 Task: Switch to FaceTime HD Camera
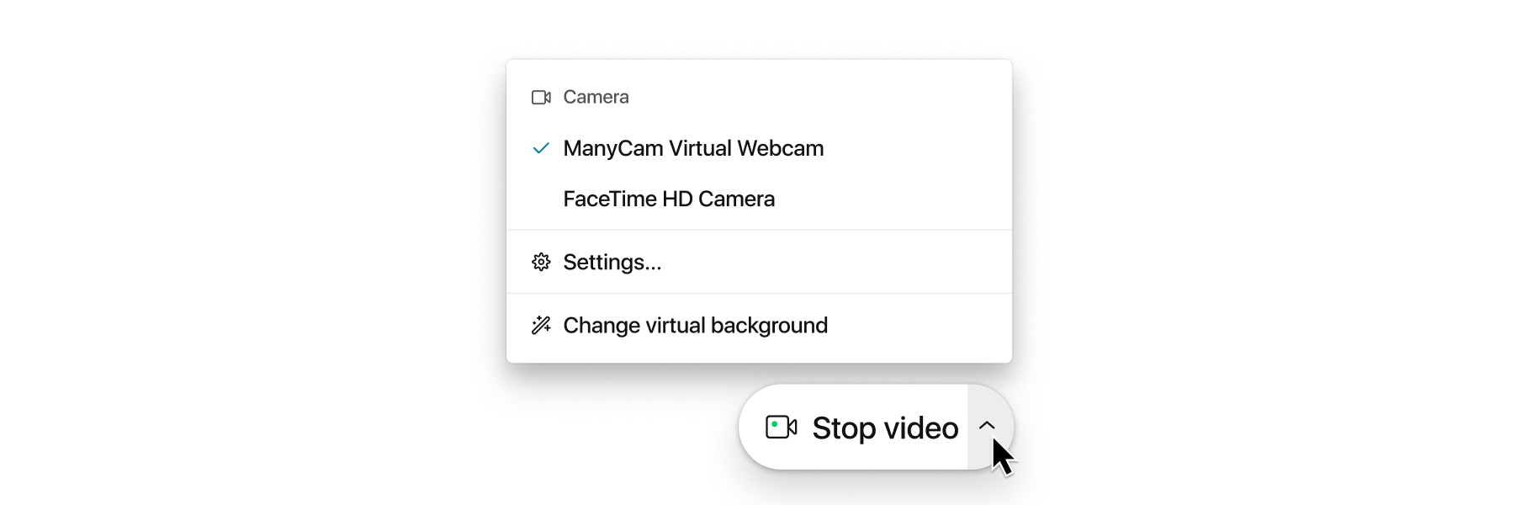point(759,199)
